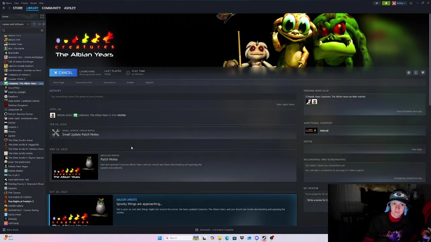This screenshot has width=431, height=242.
Task: Open the Store Page link
Action: click(x=59, y=82)
